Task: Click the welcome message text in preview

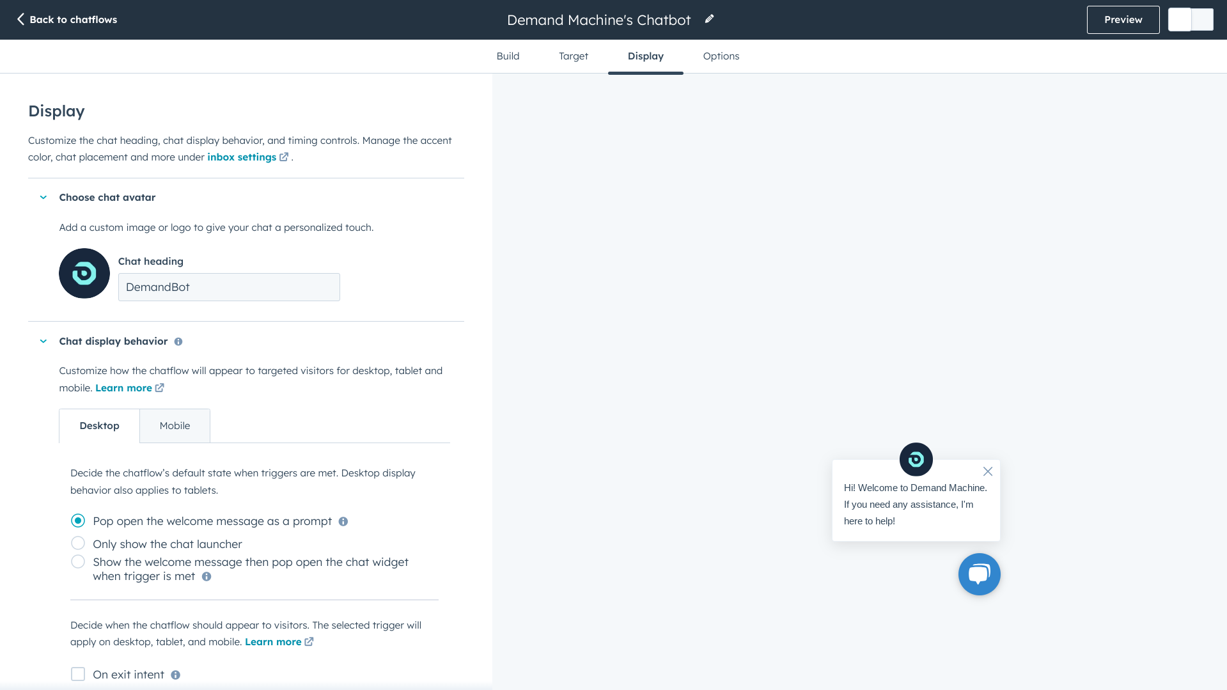Action: 916,505
